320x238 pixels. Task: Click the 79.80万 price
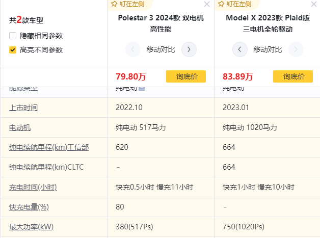(x=130, y=76)
